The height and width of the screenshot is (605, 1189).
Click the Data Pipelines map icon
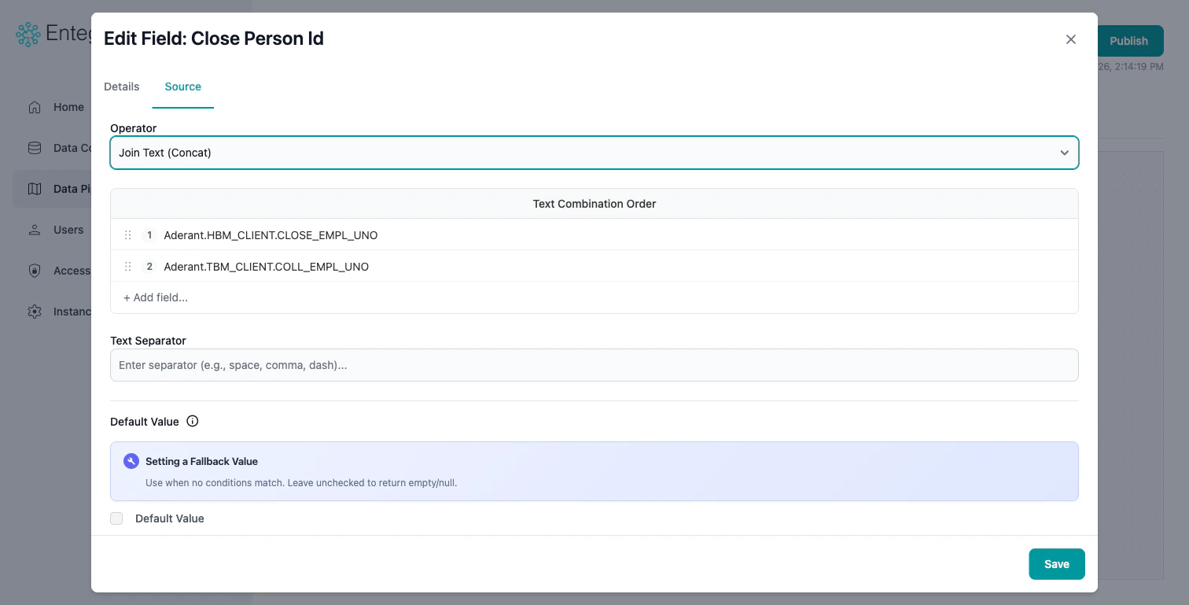pos(35,189)
